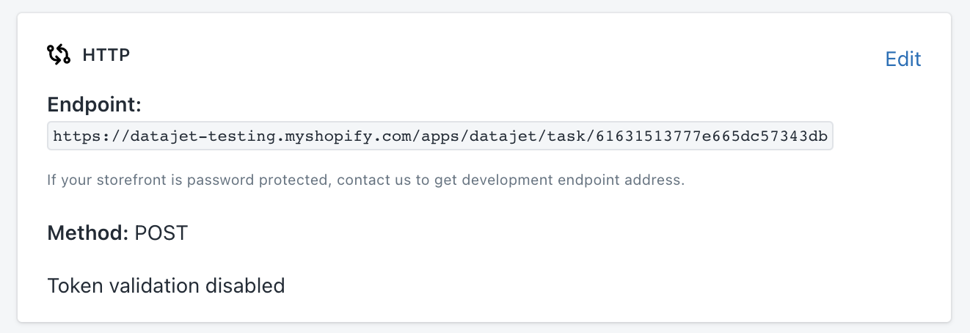The width and height of the screenshot is (970, 333).
Task: Click the Token validation disabled status
Action: click(x=166, y=285)
